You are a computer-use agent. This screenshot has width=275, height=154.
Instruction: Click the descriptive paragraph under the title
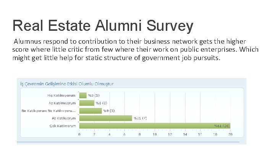click(135, 50)
